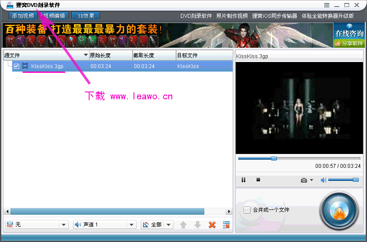Open the 3D效果 effects button
Viewport: 367px width, 242px height.
click(86, 16)
